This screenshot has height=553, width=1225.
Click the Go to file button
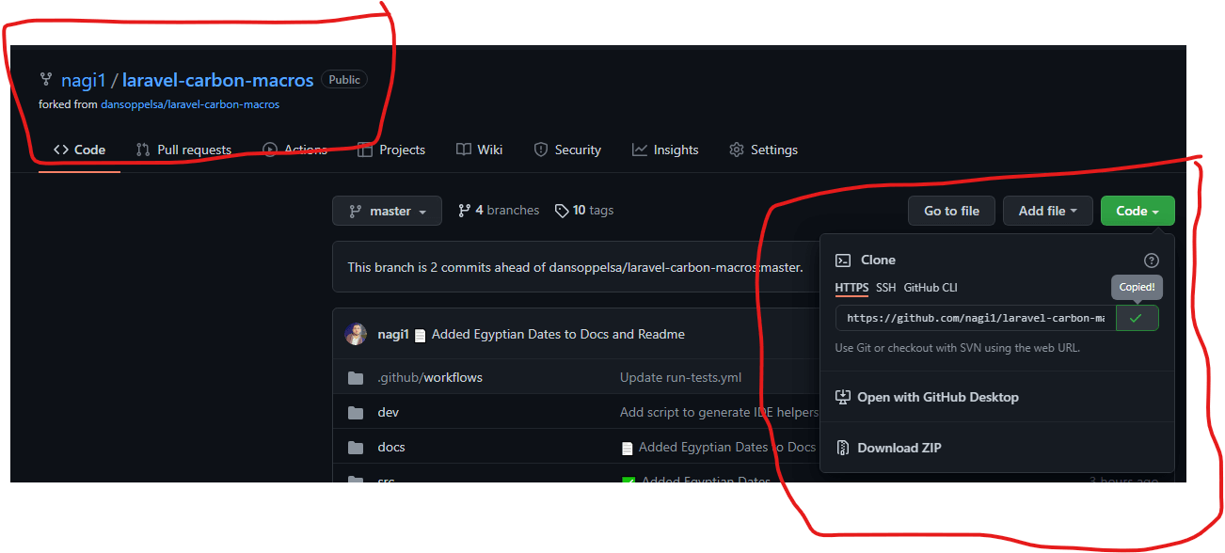point(951,210)
